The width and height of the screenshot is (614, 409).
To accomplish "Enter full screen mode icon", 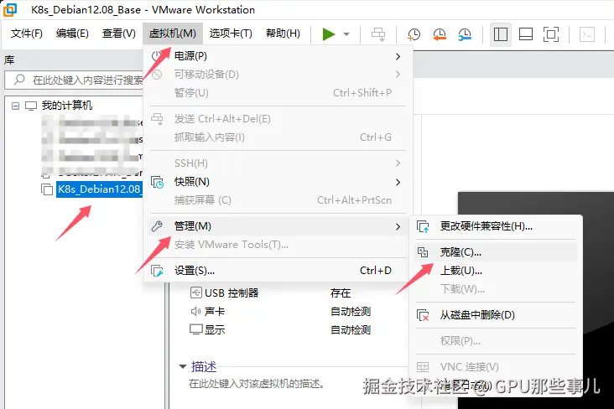I will (x=551, y=34).
